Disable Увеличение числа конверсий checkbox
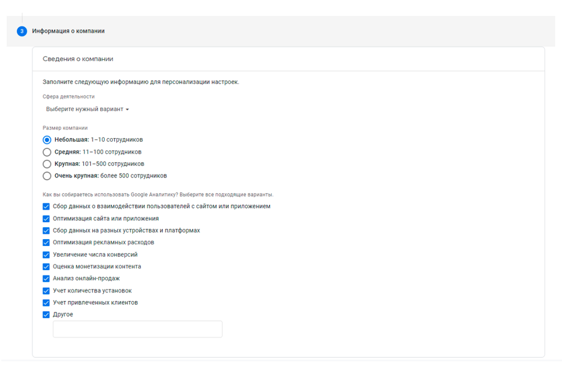 tap(46, 255)
